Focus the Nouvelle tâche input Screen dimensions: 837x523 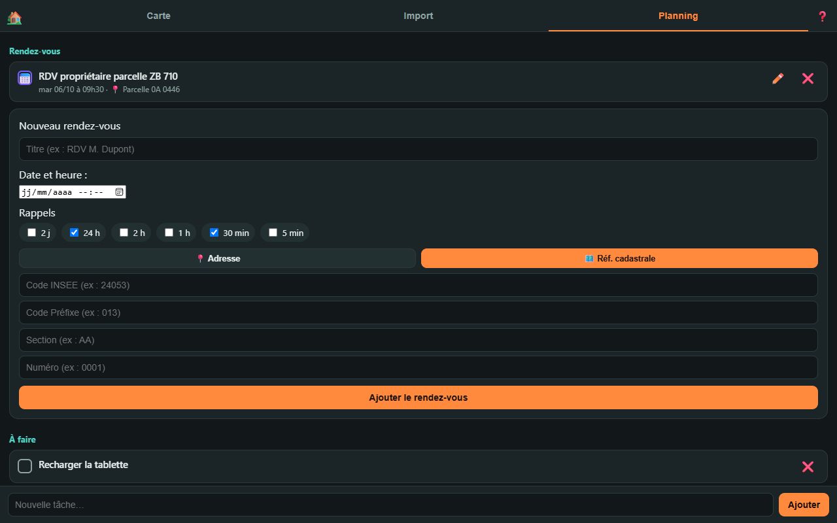(390, 505)
